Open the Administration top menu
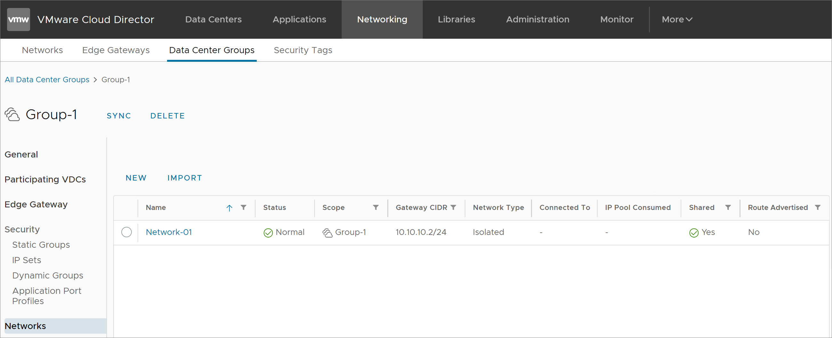Screen dimensions: 832x338 pyautogui.click(x=537, y=20)
